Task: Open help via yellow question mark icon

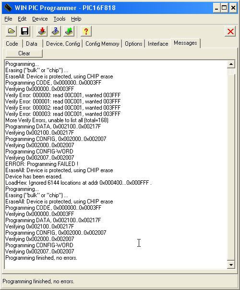Action: pyautogui.click(x=86, y=31)
